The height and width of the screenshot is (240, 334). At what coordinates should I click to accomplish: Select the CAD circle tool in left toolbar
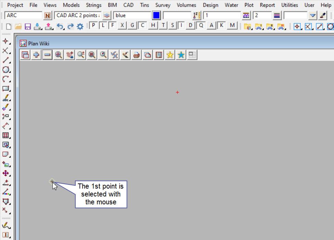click(6, 70)
